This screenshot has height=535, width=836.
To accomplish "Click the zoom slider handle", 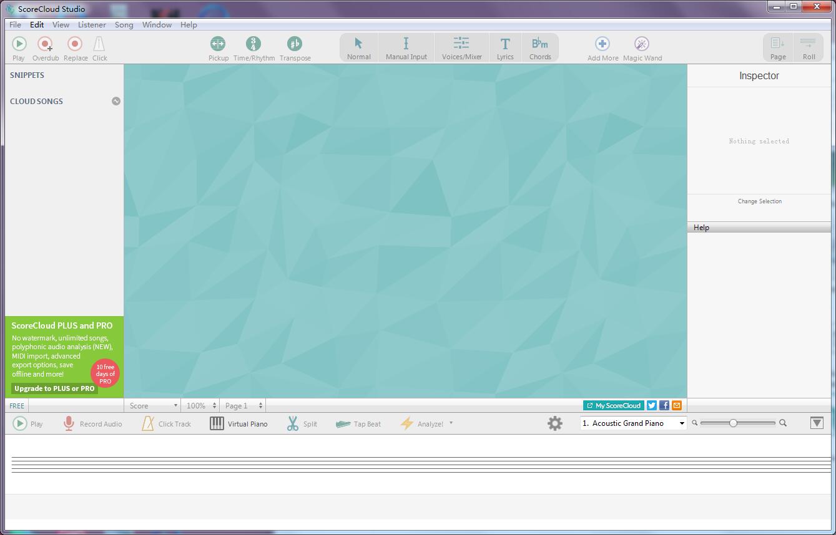I will tap(734, 423).
